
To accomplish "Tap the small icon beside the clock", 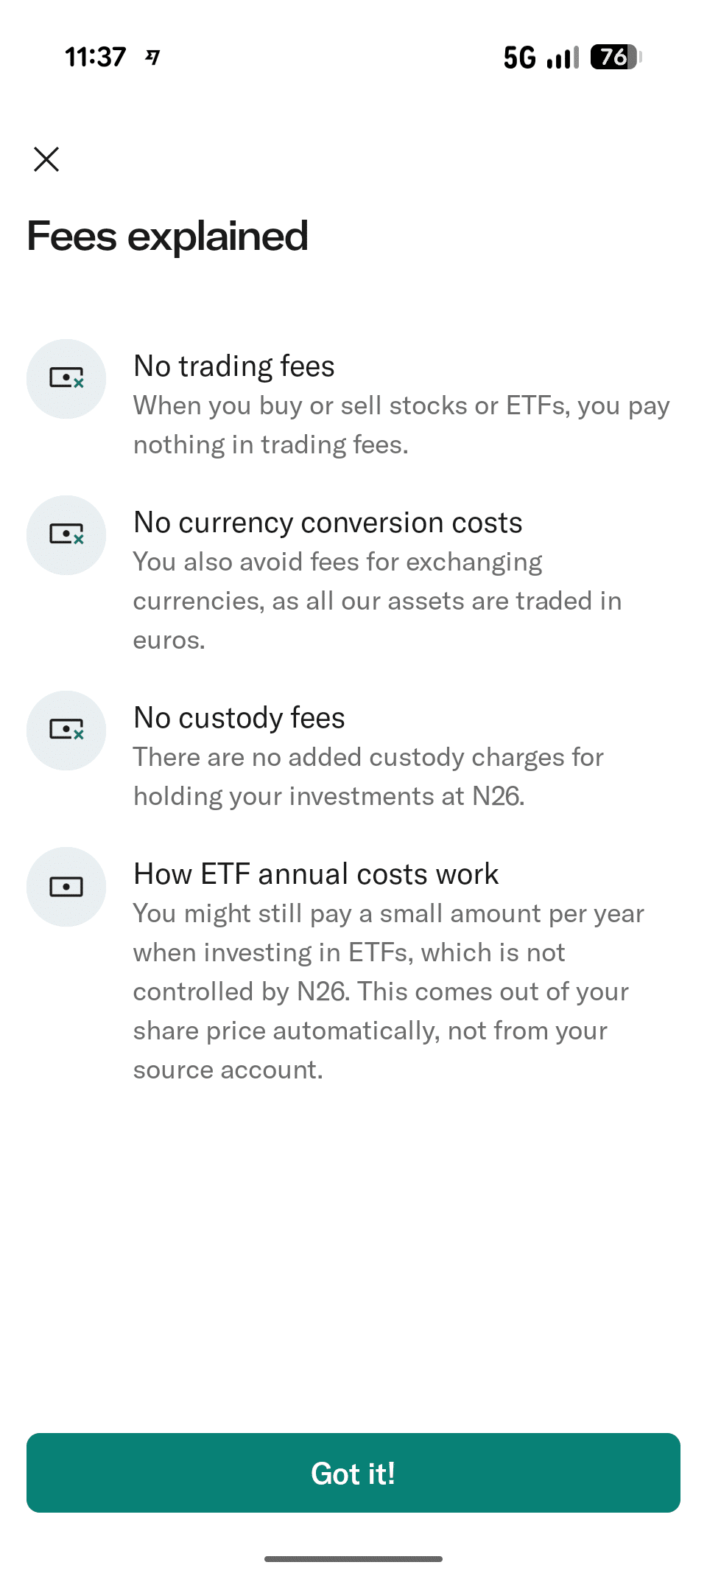I will 152,57.
